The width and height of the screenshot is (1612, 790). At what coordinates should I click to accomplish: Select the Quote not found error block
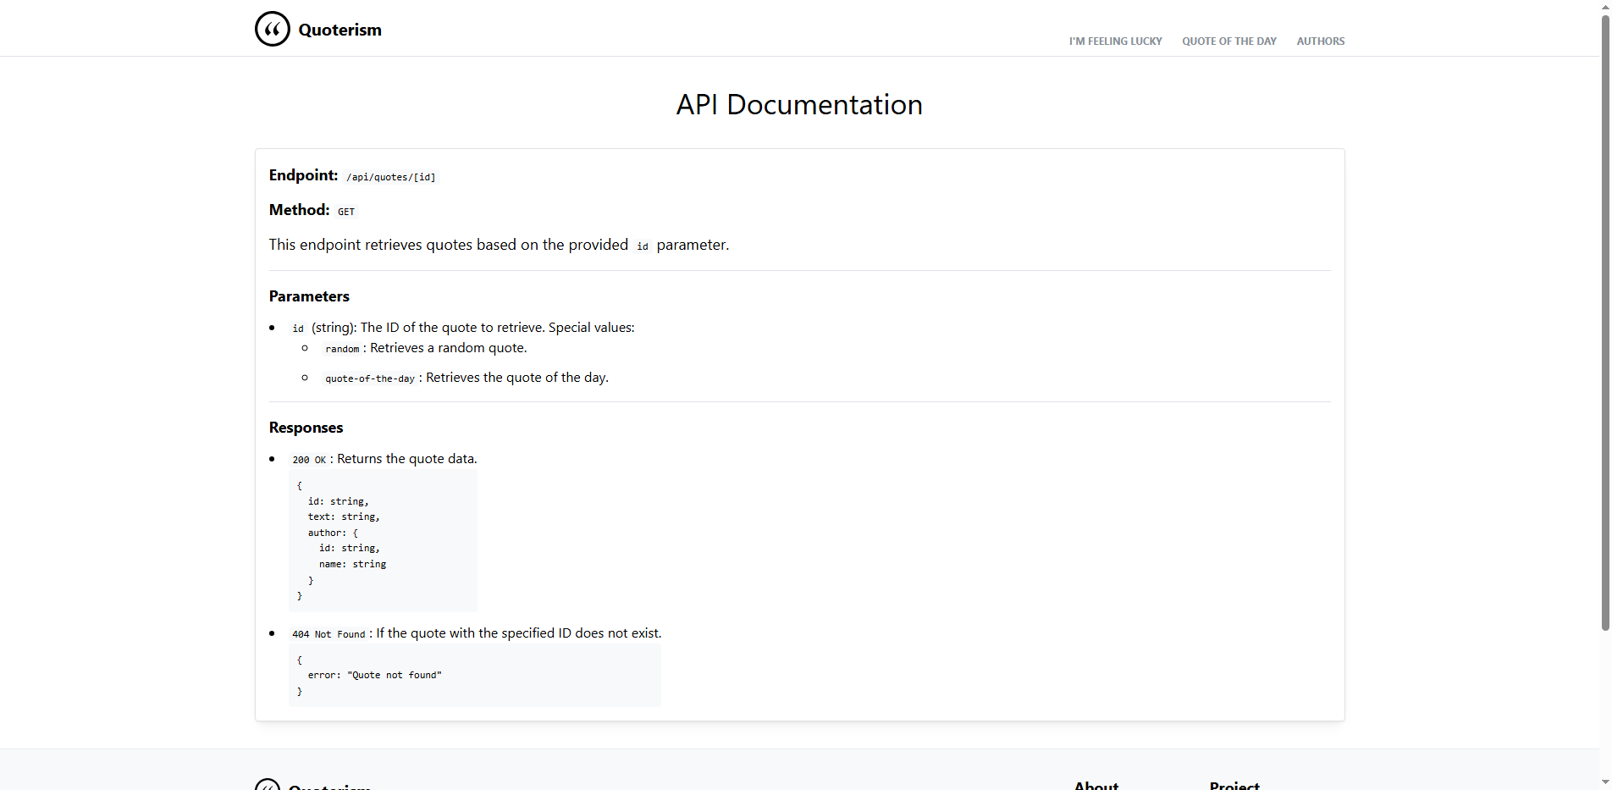[x=474, y=675]
